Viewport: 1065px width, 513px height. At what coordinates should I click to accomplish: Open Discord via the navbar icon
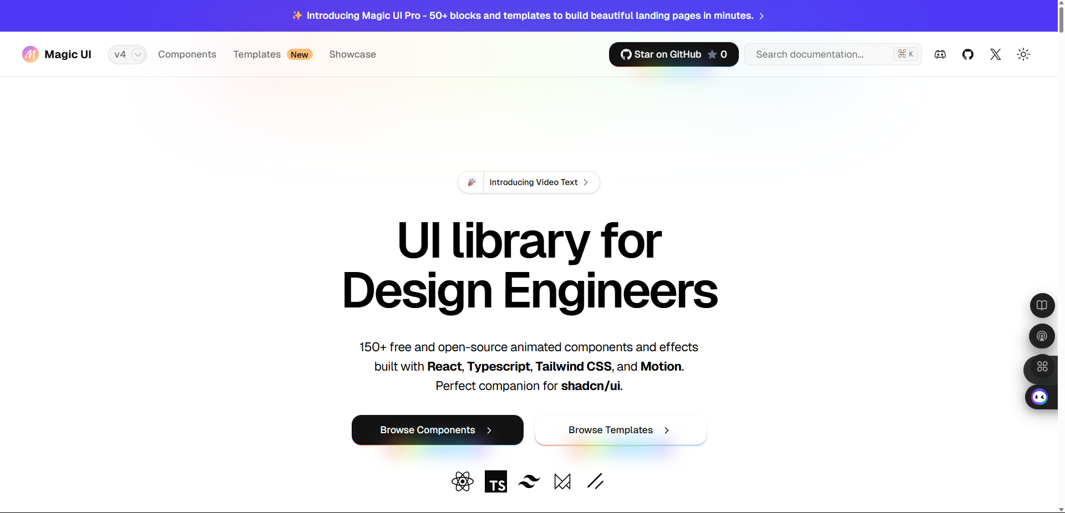coord(940,54)
